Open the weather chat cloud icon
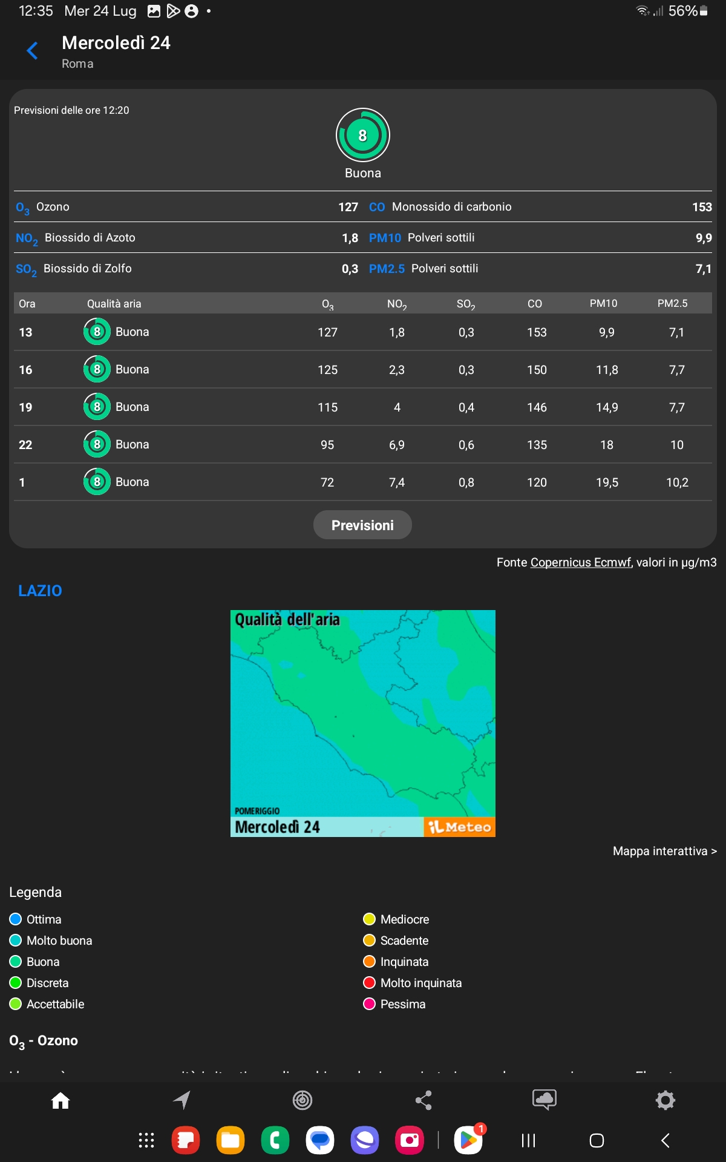726x1162 pixels. click(x=544, y=1100)
